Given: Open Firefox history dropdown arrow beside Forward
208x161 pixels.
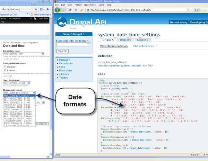Looking at the screenshot, I should point(65,10).
